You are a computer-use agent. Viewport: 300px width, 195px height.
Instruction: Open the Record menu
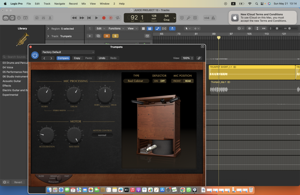[73, 4]
